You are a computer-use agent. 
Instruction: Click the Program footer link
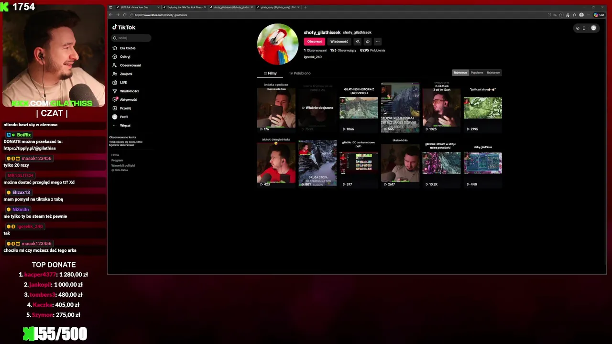(x=117, y=161)
